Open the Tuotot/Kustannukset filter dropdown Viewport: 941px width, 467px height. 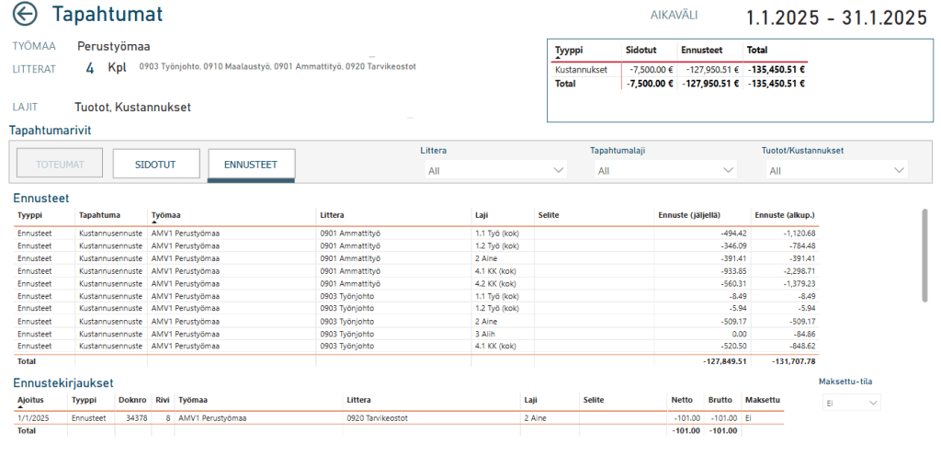click(x=836, y=170)
